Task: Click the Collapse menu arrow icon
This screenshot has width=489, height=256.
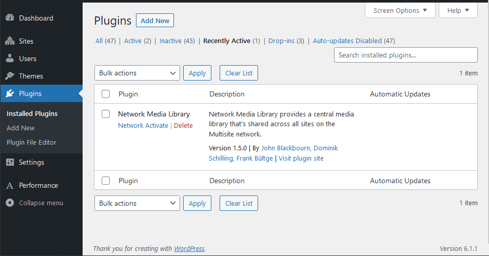Action: click(x=10, y=203)
